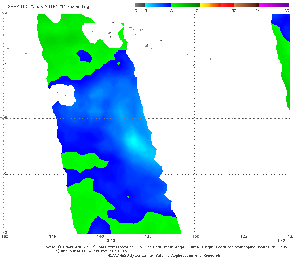Click the longitude label '-145'
This screenshot has width=293, height=258.
pos(51,237)
